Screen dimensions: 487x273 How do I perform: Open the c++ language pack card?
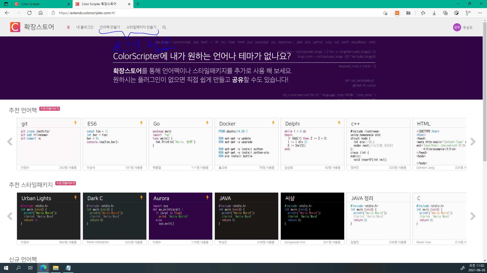click(378, 144)
